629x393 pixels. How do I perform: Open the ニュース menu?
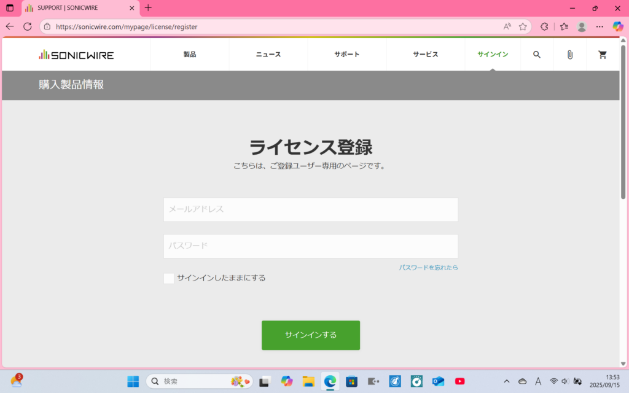pyautogui.click(x=268, y=55)
